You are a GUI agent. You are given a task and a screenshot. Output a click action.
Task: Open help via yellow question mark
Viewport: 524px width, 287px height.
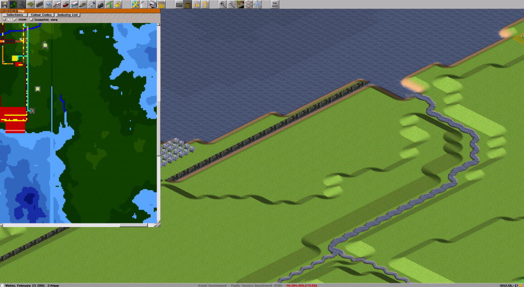[x=205, y=4]
